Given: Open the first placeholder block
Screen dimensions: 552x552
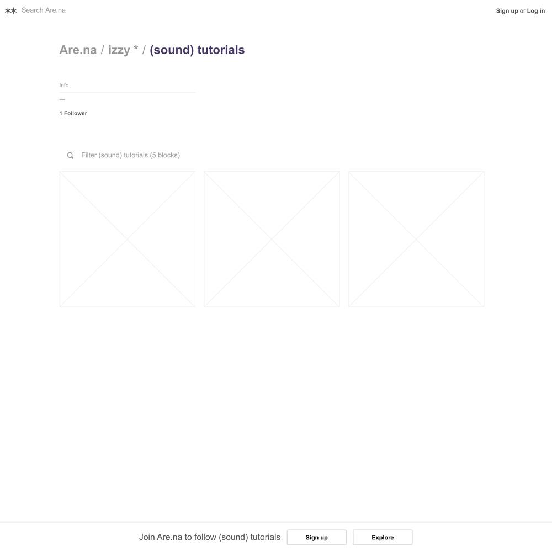Looking at the screenshot, I should point(128,239).
